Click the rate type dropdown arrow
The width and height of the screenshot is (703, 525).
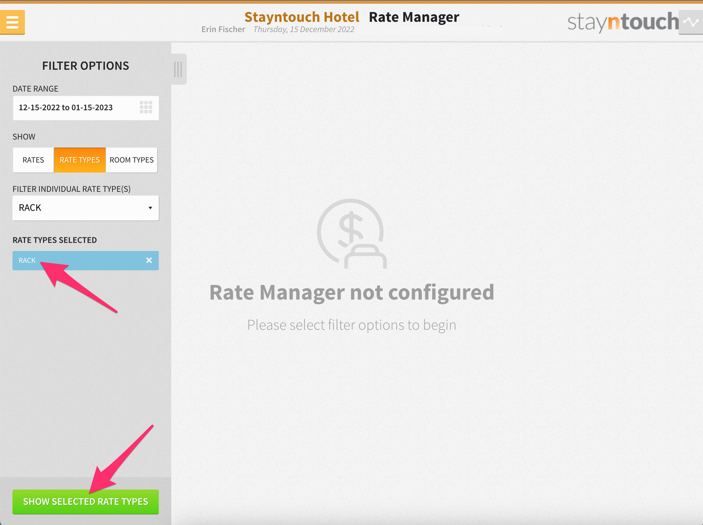tap(150, 208)
